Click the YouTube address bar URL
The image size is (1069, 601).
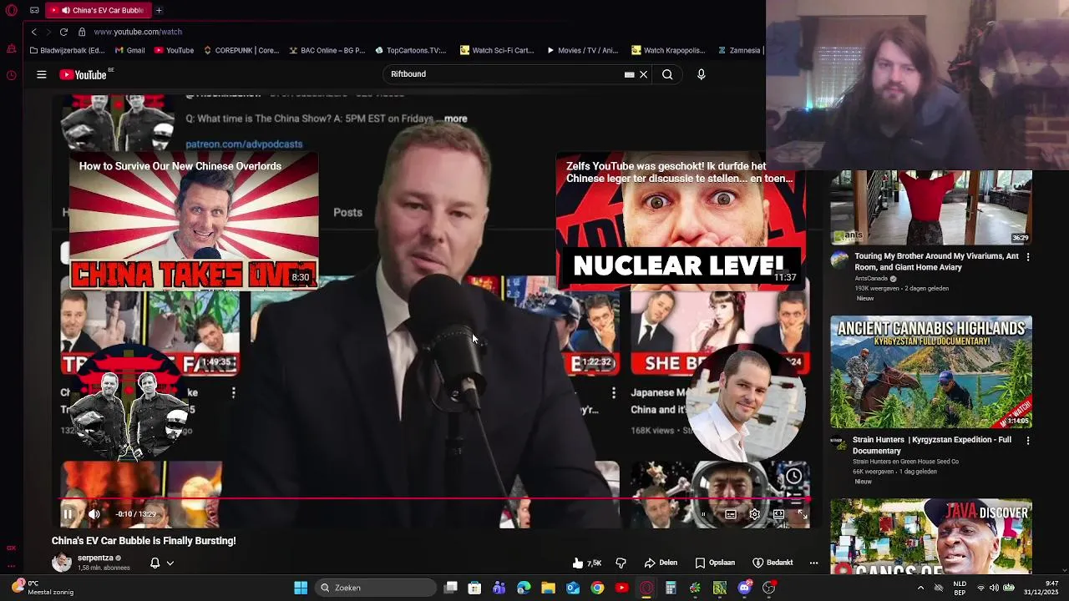point(138,32)
